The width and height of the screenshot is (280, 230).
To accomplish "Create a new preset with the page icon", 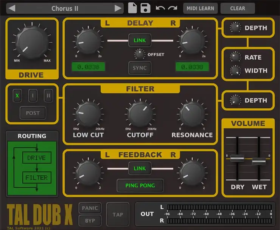I will [x=132, y=8].
